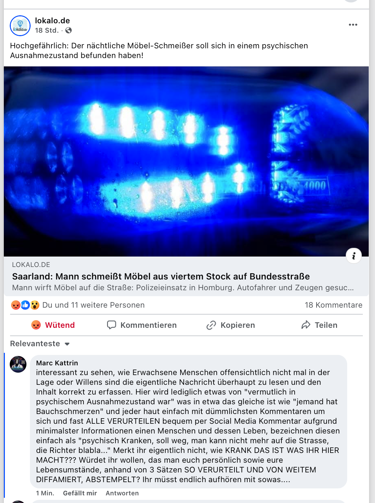The height and width of the screenshot is (503, 375).
Task: Click the info icon on article image
Action: [x=354, y=256]
